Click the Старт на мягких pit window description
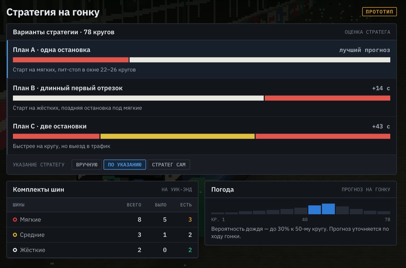The height and width of the screenshot is (268, 406). pos(74,70)
